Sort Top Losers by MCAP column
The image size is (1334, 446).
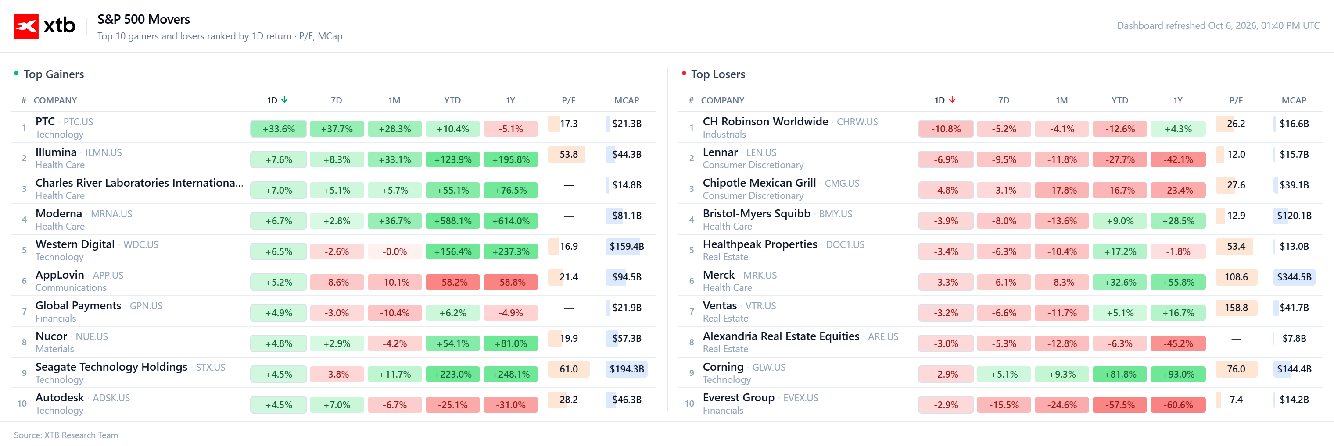tap(1294, 100)
